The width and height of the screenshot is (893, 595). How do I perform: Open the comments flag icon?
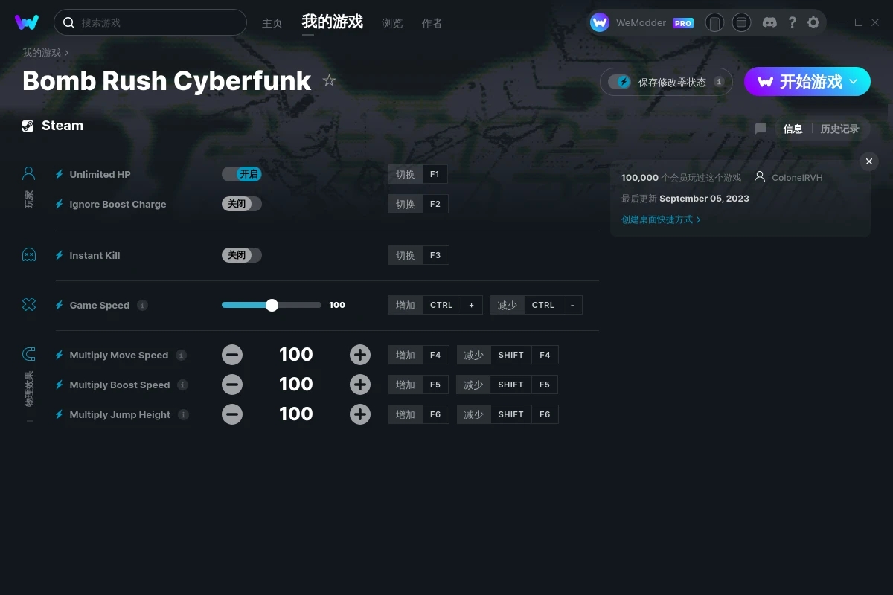761,129
